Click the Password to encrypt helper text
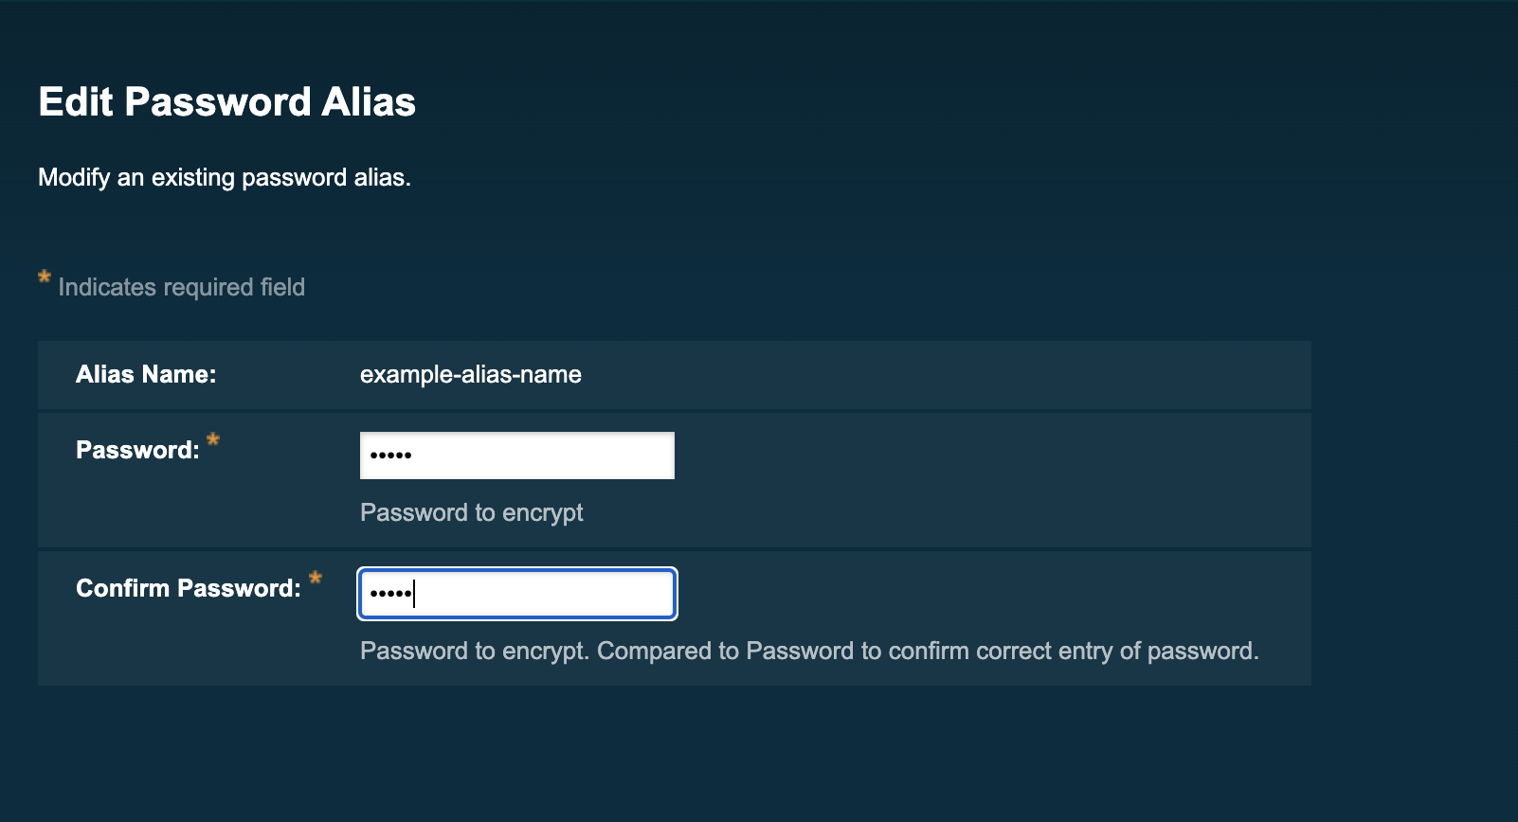 (471, 512)
